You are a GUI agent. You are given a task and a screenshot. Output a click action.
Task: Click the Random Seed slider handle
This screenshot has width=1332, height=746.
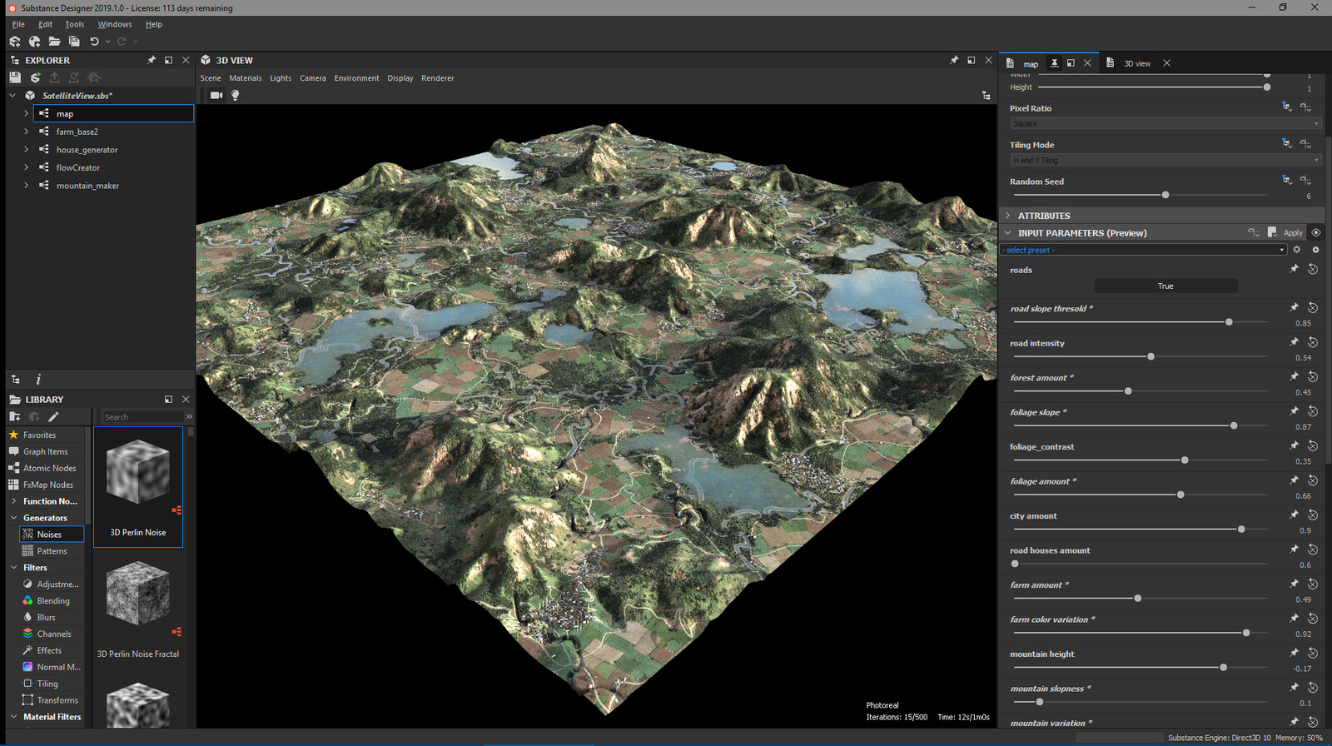[x=1165, y=195]
